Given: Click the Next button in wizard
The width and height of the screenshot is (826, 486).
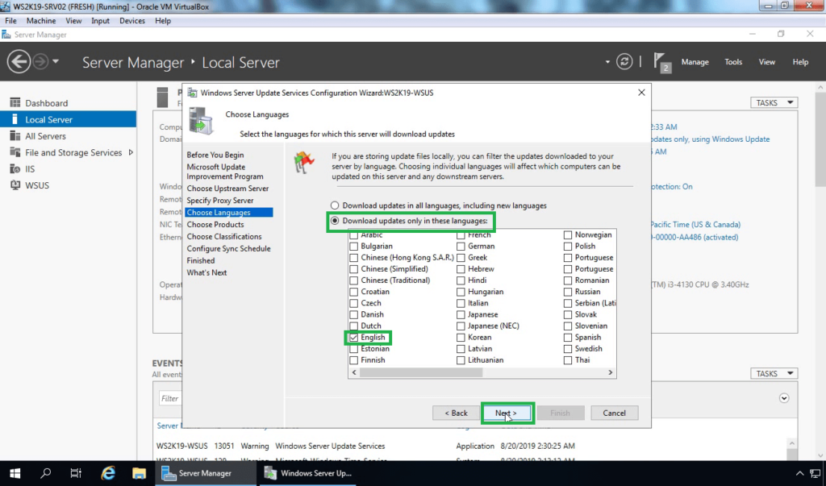Looking at the screenshot, I should (x=506, y=413).
